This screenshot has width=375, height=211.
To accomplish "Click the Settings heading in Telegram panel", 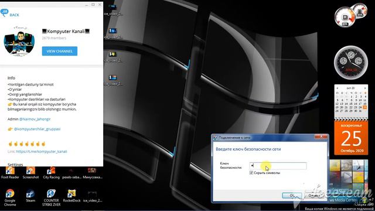I will coord(15,165).
